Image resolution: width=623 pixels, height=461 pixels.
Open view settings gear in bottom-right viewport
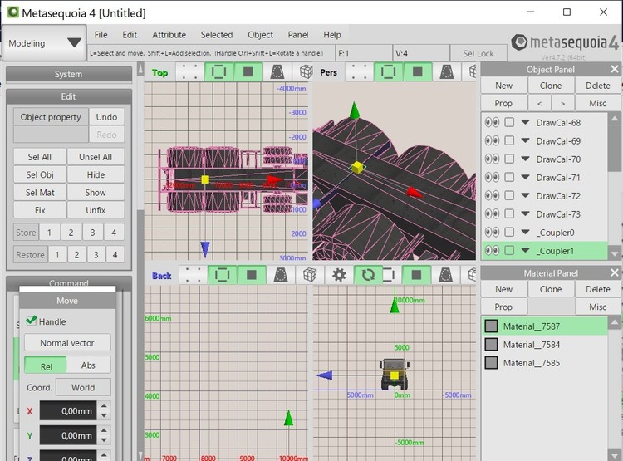[x=339, y=275]
